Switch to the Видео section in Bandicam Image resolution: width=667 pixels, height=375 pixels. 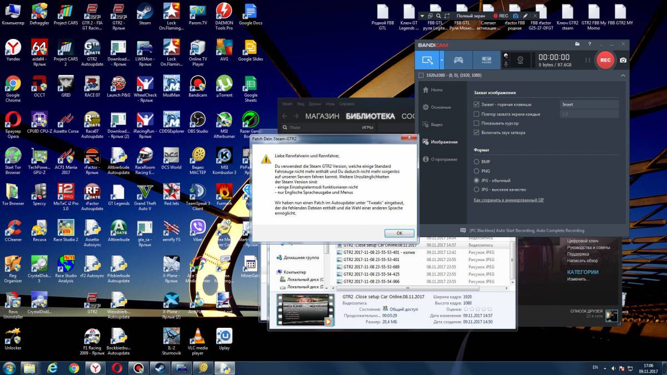coord(436,124)
